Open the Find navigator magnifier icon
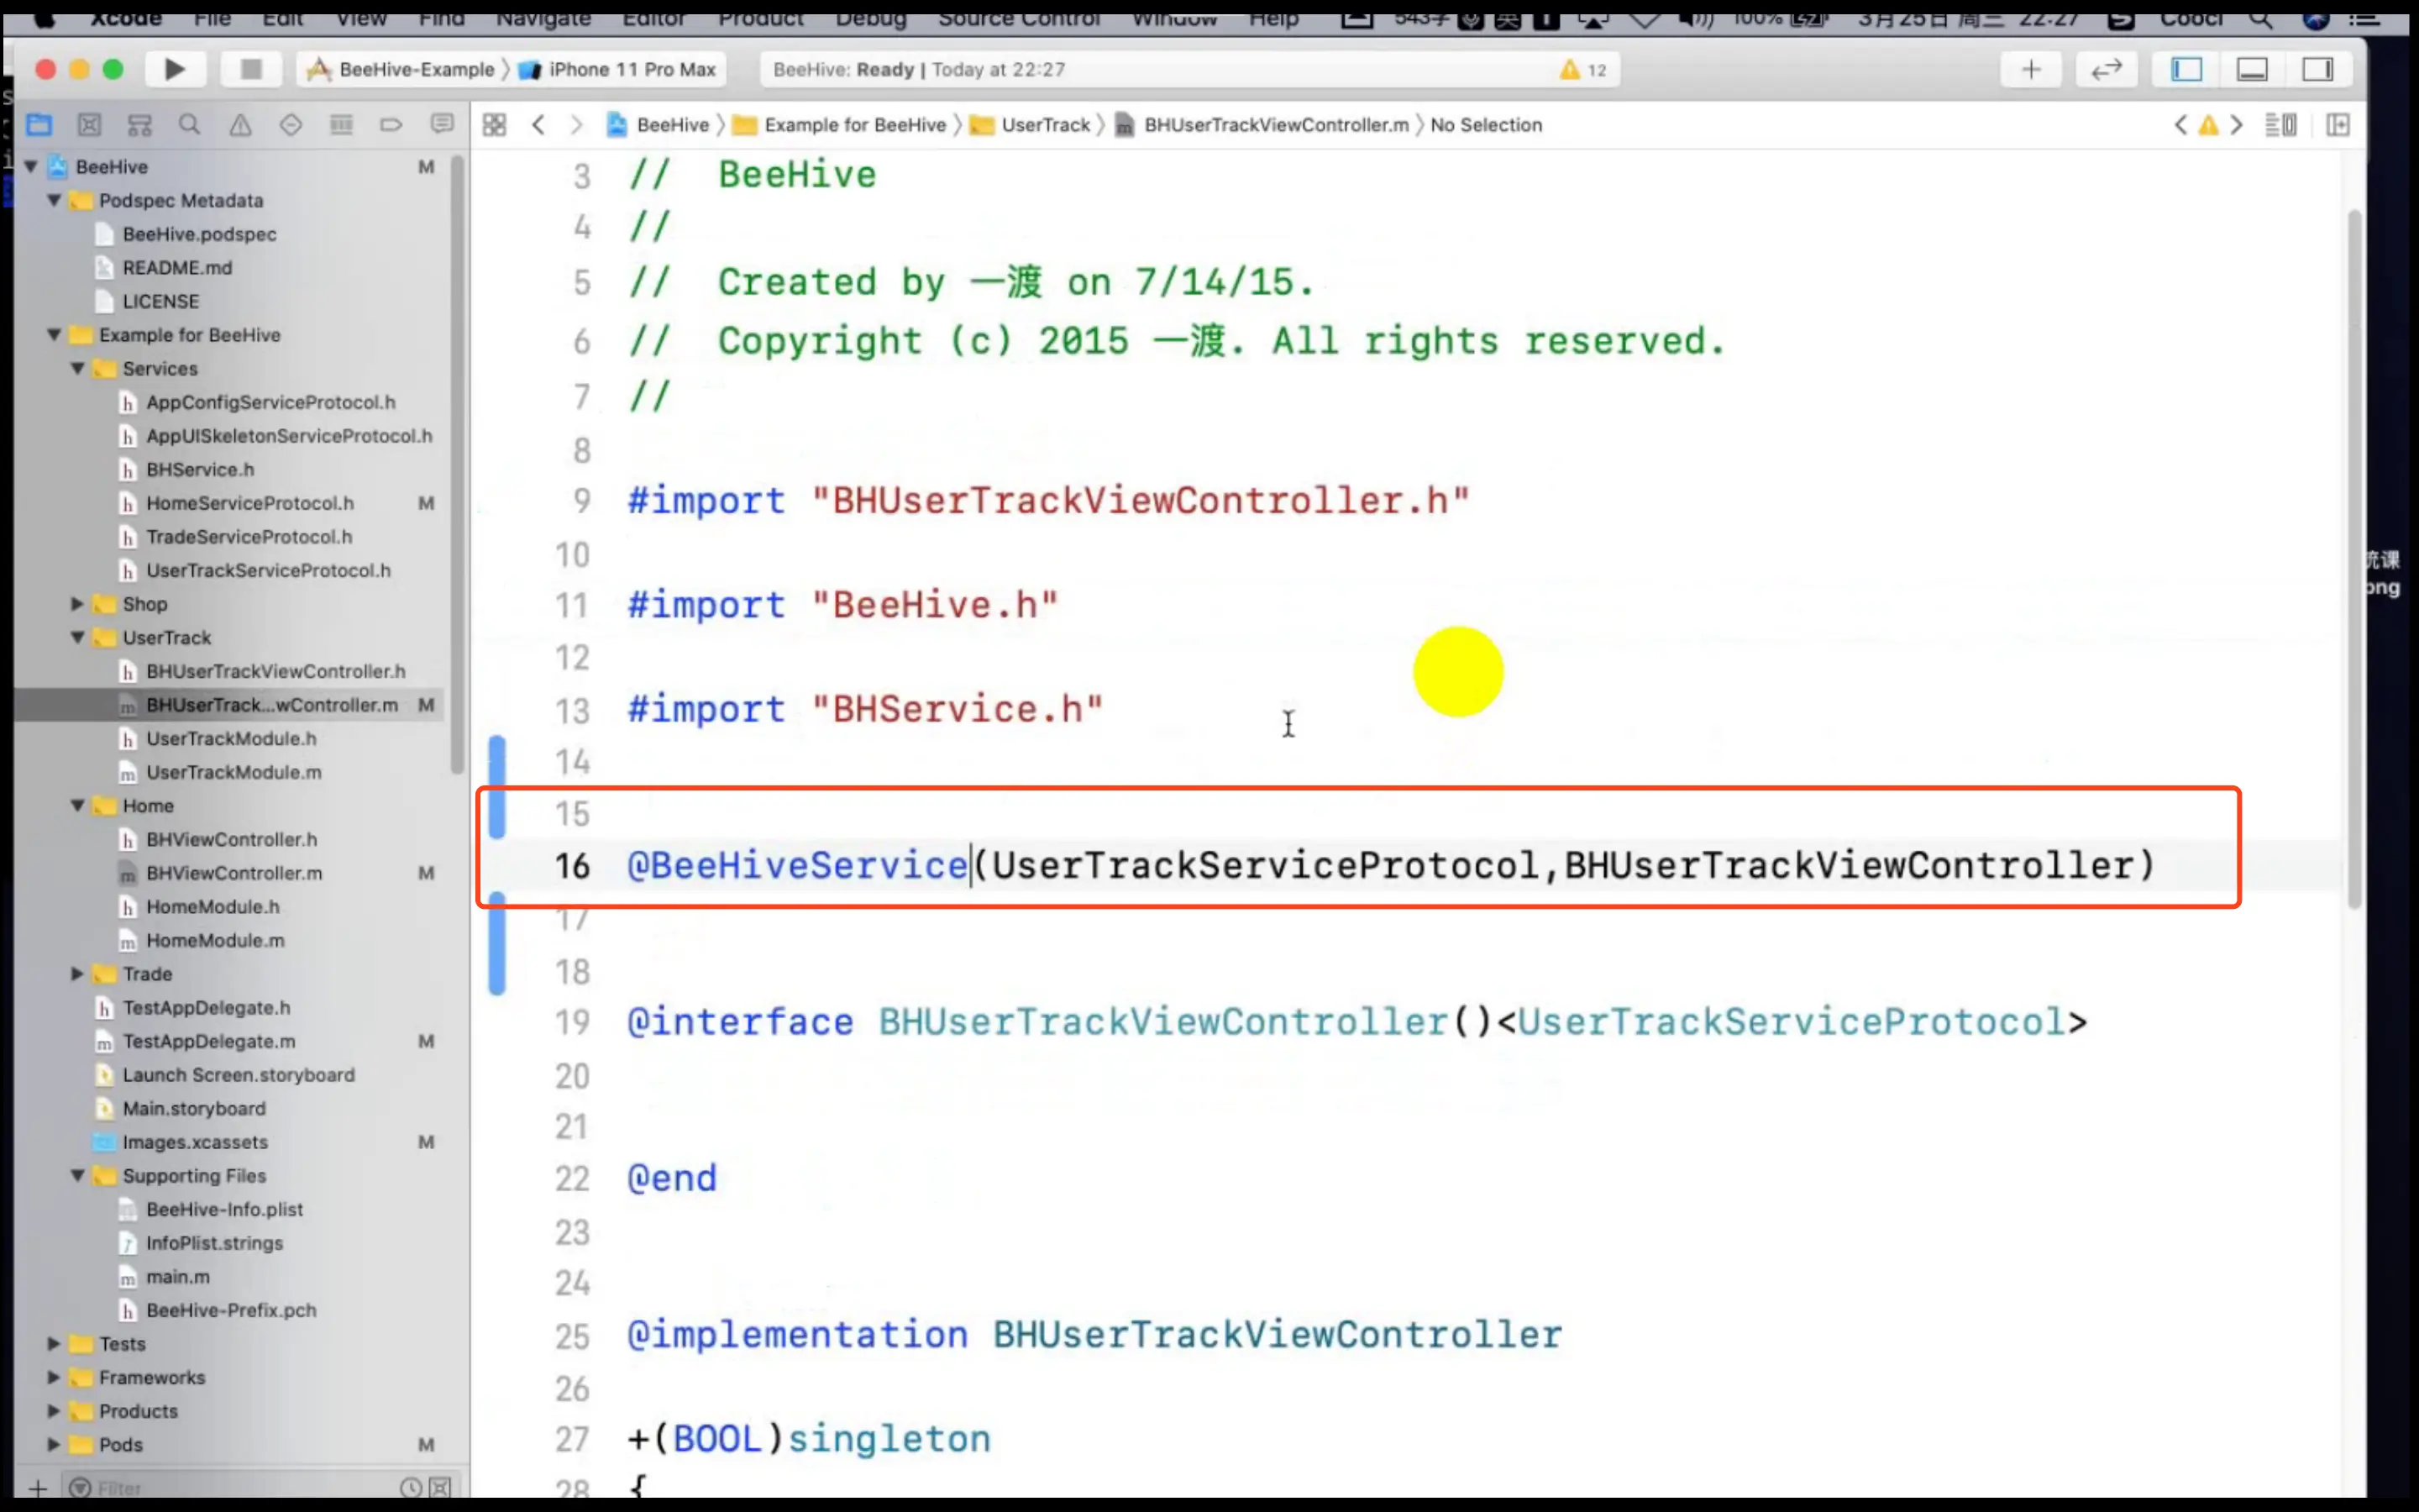The width and height of the screenshot is (2419, 1512). point(189,125)
